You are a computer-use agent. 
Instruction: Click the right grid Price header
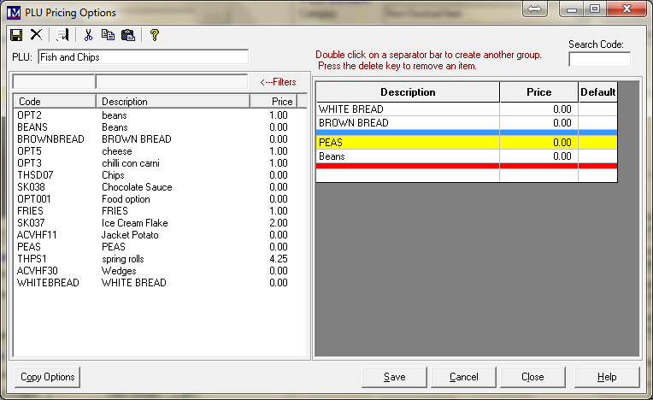(x=538, y=92)
